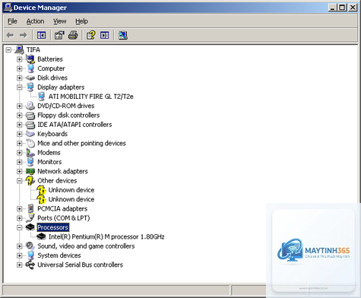
Task: Select the Processors highlighted label
Action: 52,227
